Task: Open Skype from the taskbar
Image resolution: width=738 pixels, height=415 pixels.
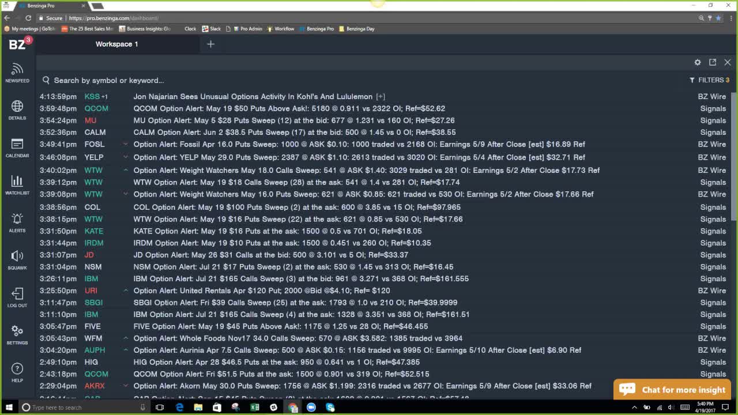Action: point(330,408)
